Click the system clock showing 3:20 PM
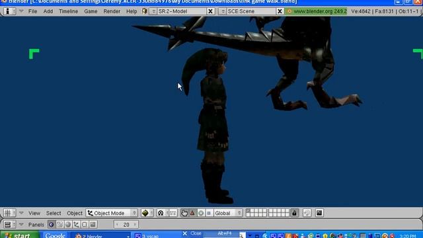423x238 pixels. (408, 236)
